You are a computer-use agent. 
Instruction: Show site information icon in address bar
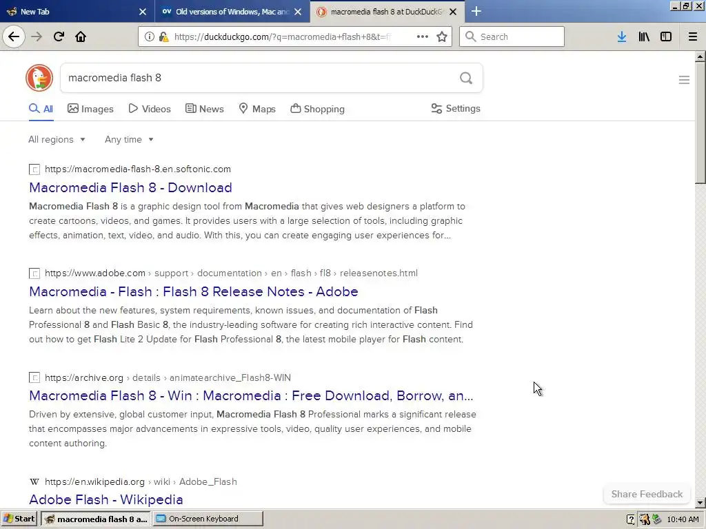click(149, 37)
